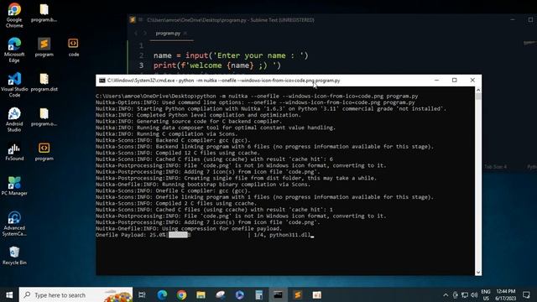The image size is (537, 302).
Task: Click the cmd scrollbar up arrow
Action: [478, 90]
